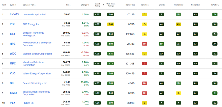The width and height of the screenshot is (222, 107).
Task: Select DK's 11.60% change value
Action: (85, 82)
